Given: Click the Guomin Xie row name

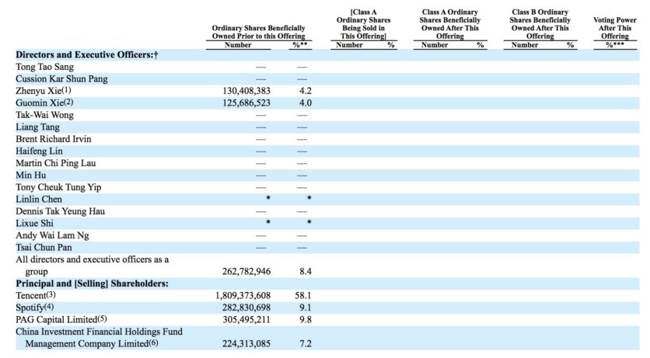Looking at the screenshot, I should coord(44,103).
